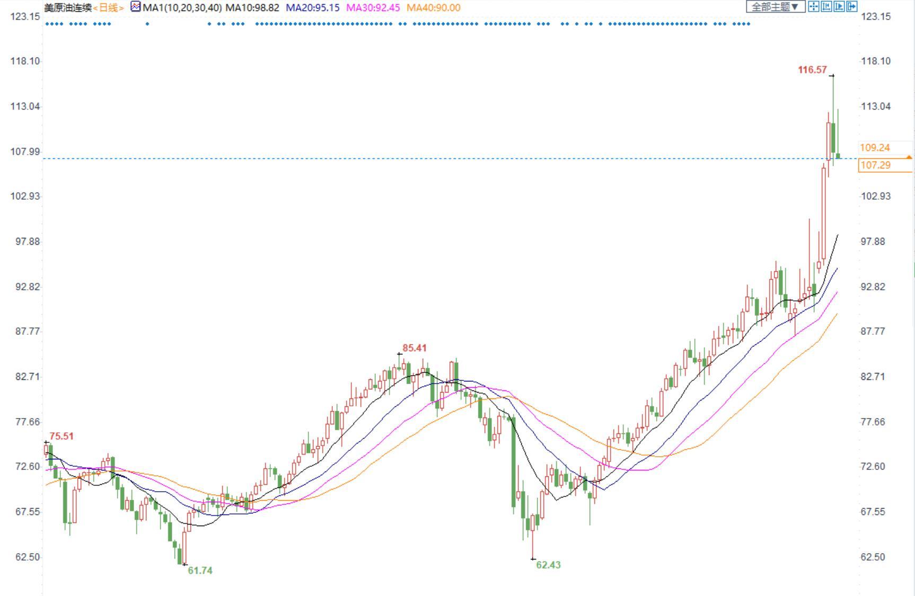Click the crosshair cursor icon
This screenshot has height=596, width=915.
(x=813, y=6)
